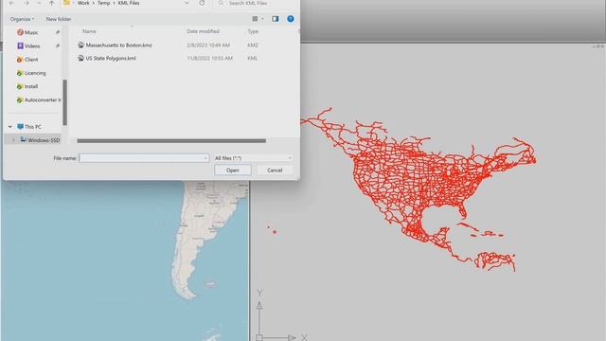Go up one folder level
Viewport: 606px width, 341px height.
[51, 3]
